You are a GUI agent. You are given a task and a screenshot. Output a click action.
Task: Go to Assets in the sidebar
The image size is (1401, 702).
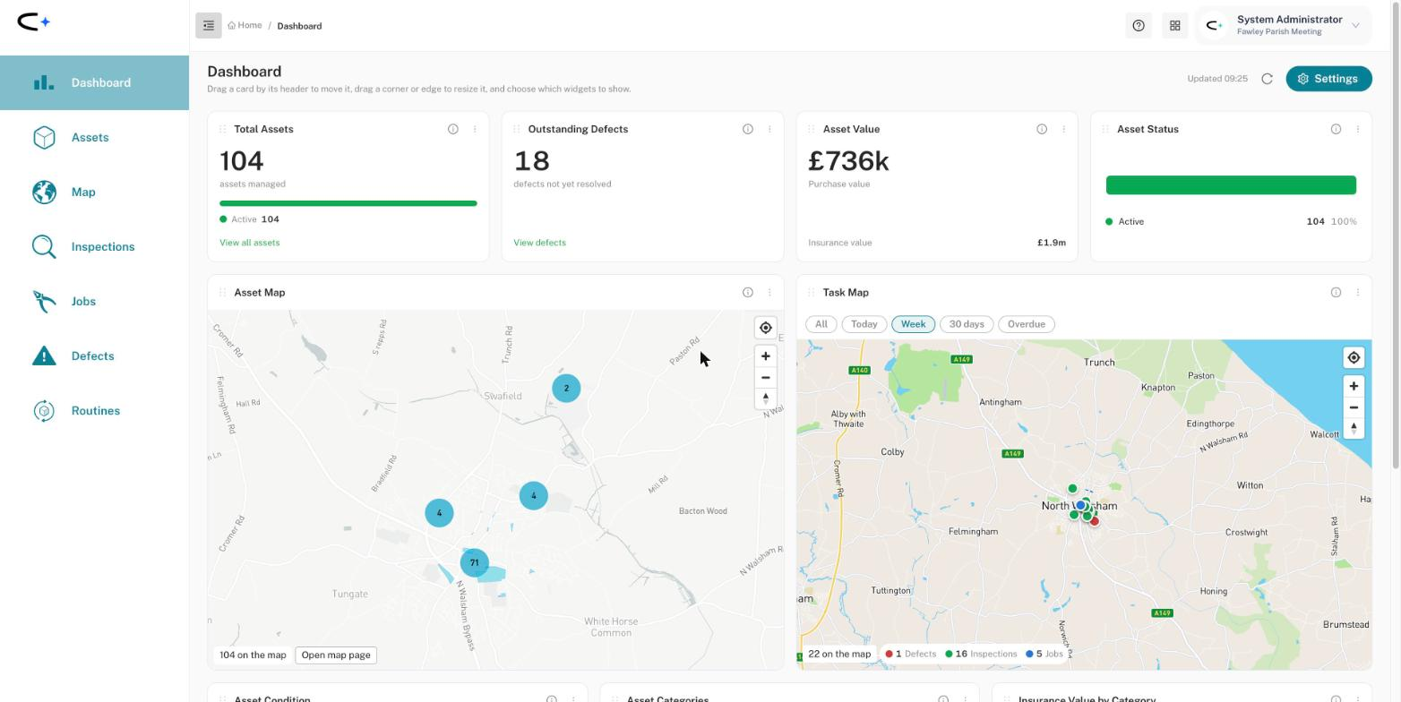[x=94, y=138]
